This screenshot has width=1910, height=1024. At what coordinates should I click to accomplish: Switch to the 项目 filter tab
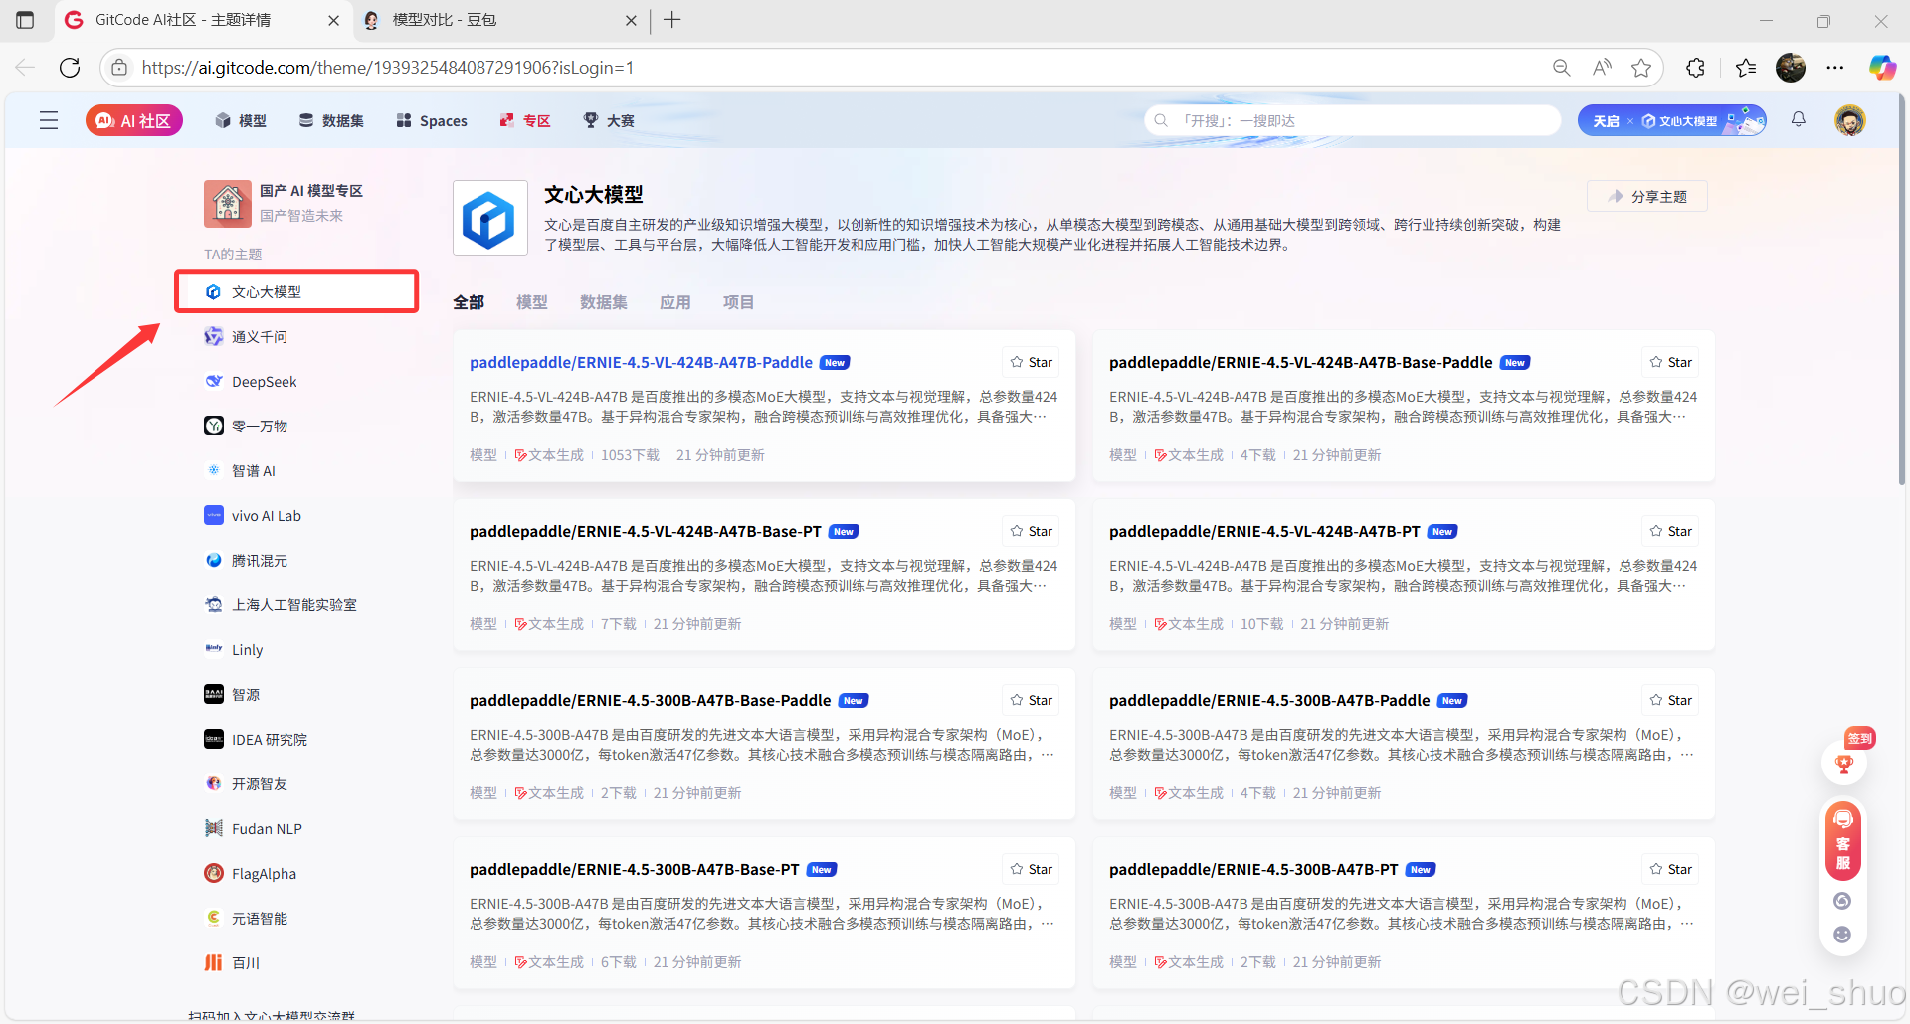point(738,302)
